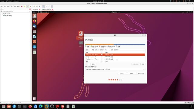Open WPS Office in the host taskbar

click(57, 106)
